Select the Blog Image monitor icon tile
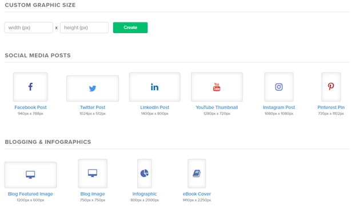351x206 pixels. point(93,173)
